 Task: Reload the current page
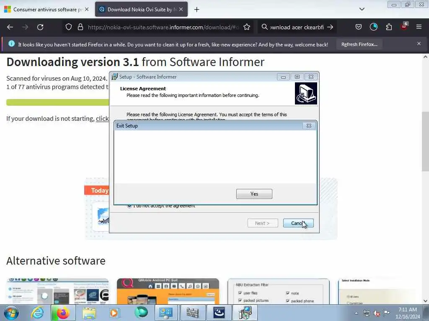click(x=40, y=27)
